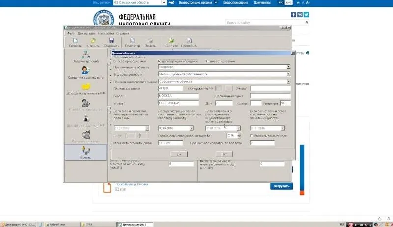
Task: Click the Стоимость объекта input field
Action: (x=170, y=142)
